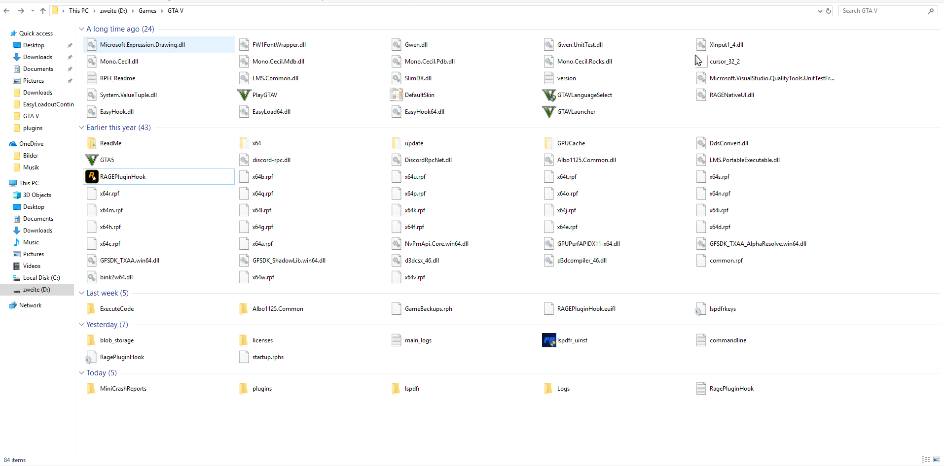Viewport: 944px width, 466px height.
Task: Select the file 'Microsoft.Expression.Drawing.dll'
Action: (x=159, y=45)
